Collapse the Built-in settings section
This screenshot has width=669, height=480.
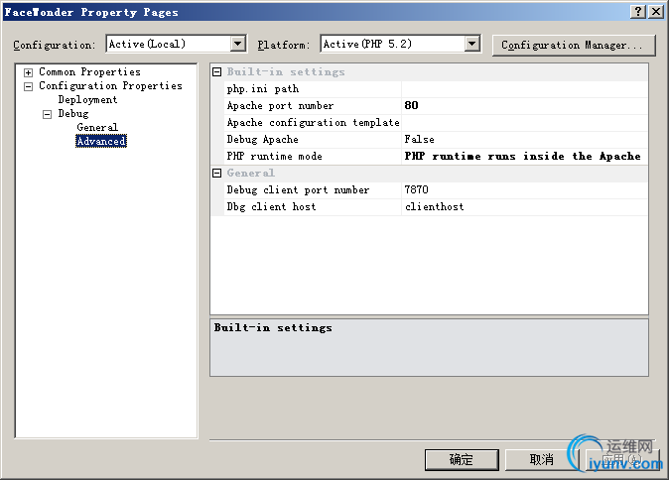pyautogui.click(x=216, y=72)
